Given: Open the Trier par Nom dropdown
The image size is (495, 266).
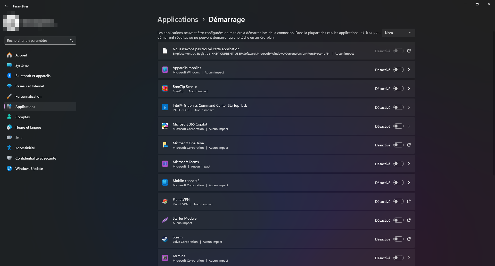Looking at the screenshot, I should (x=398, y=33).
